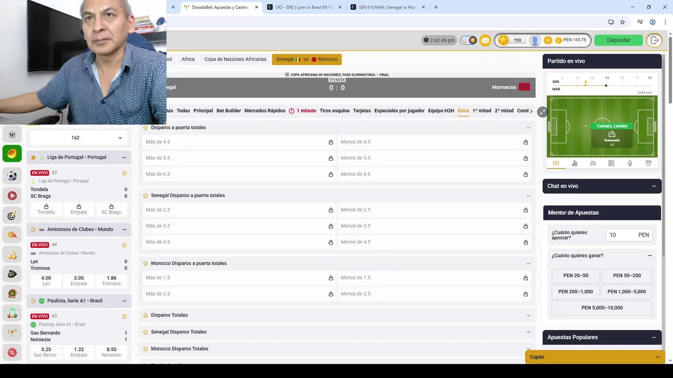This screenshot has height=378, width=673.
Task: Choose the PEN 5,000–10,000 winnings range
Action: click(602, 308)
